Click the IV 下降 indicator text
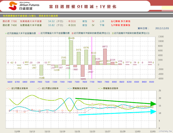The width and height of the screenshot is (173, 133). coord(98,25)
